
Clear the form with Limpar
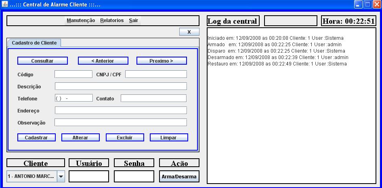point(169,138)
